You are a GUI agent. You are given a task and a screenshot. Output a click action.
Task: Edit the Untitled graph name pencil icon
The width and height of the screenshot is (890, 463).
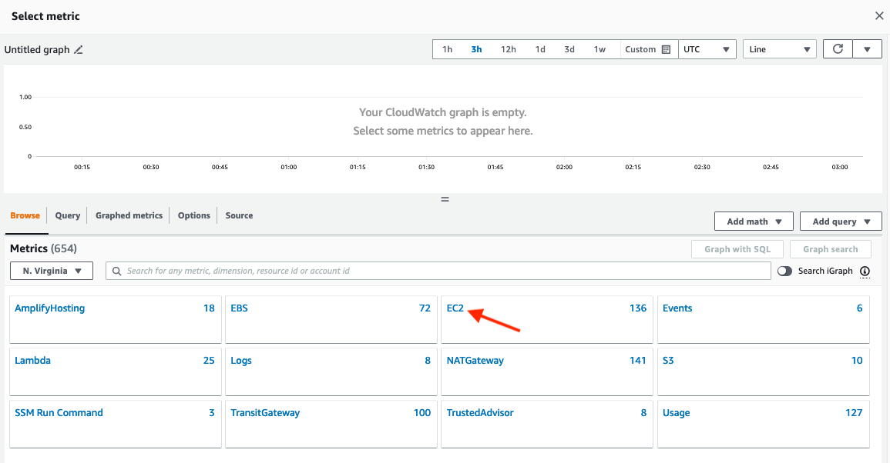pyautogui.click(x=79, y=50)
